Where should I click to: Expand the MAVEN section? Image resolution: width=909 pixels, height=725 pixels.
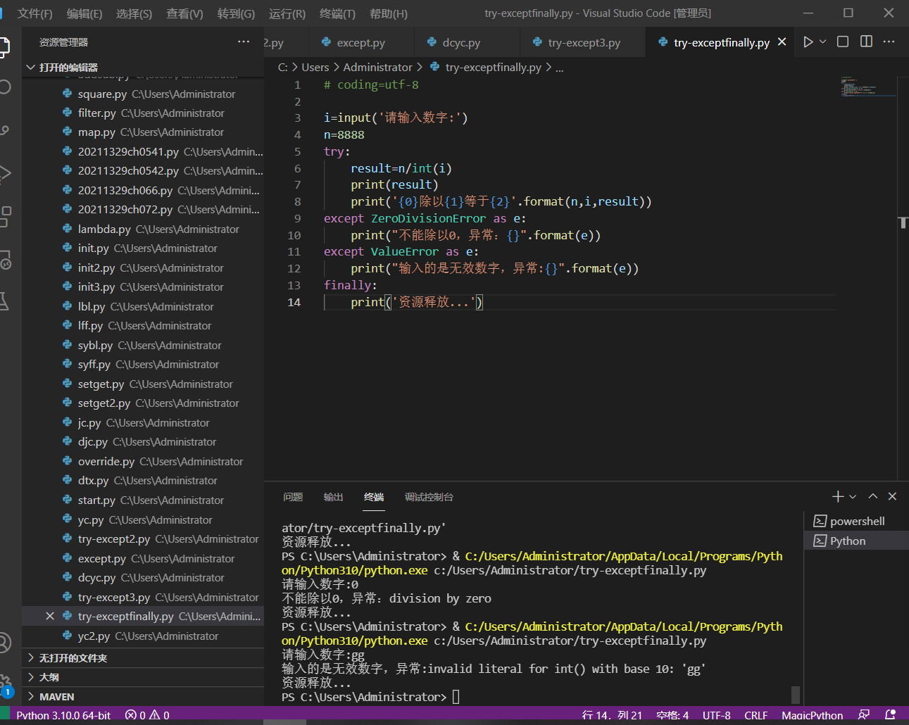point(56,697)
